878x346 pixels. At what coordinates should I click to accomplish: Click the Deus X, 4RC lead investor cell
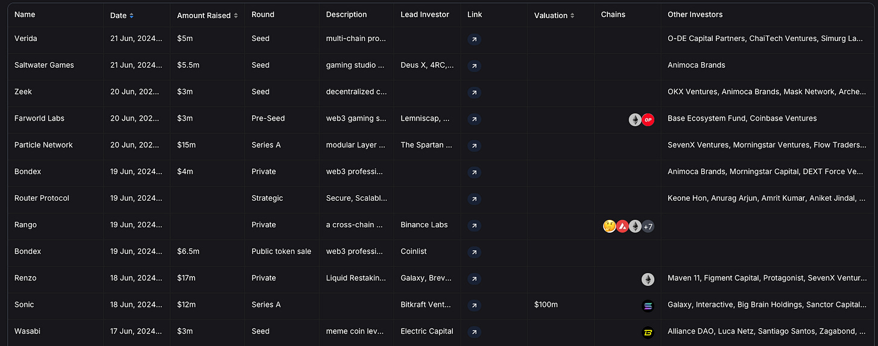point(427,65)
